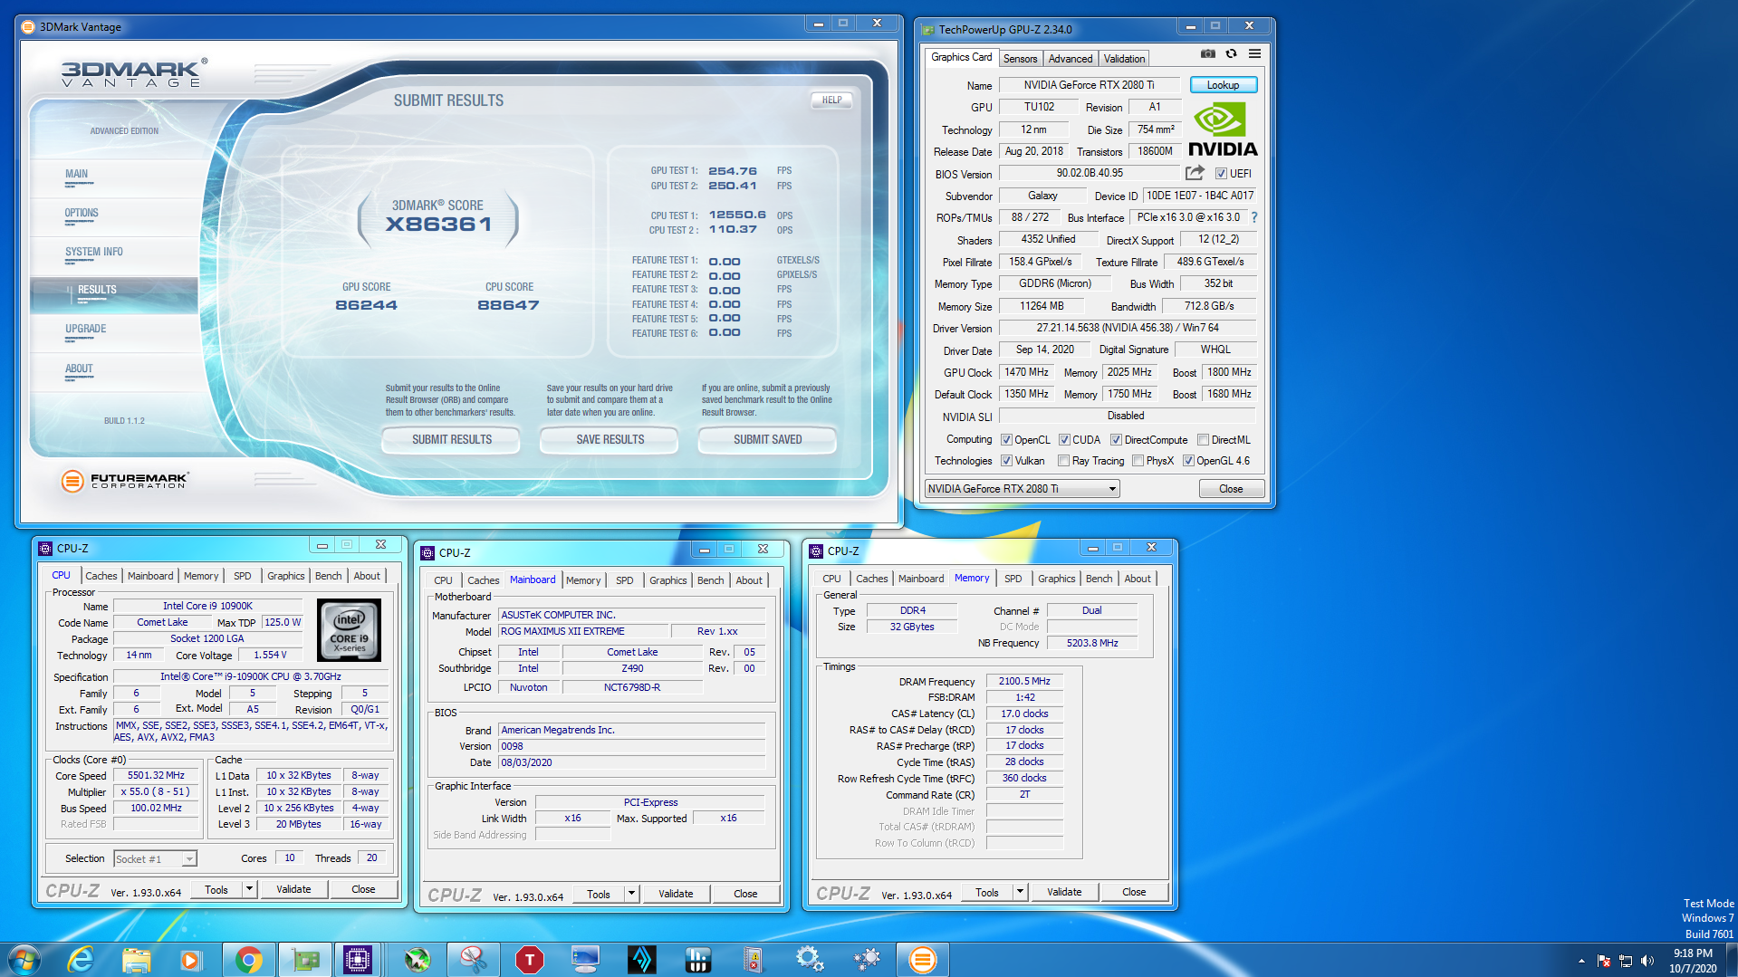Toggle the OpenGL 4.6 checkbox

pyautogui.click(x=1188, y=461)
